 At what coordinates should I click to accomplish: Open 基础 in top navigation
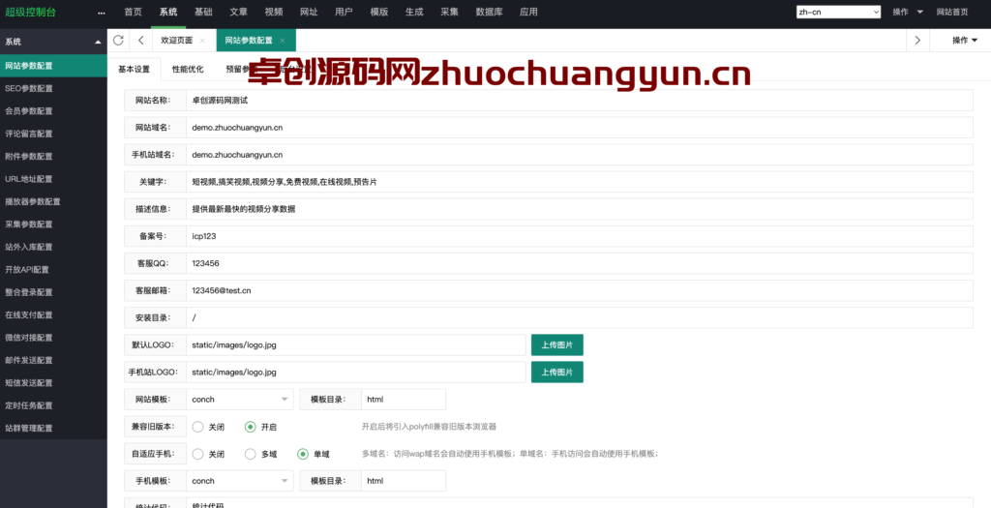pyautogui.click(x=203, y=12)
